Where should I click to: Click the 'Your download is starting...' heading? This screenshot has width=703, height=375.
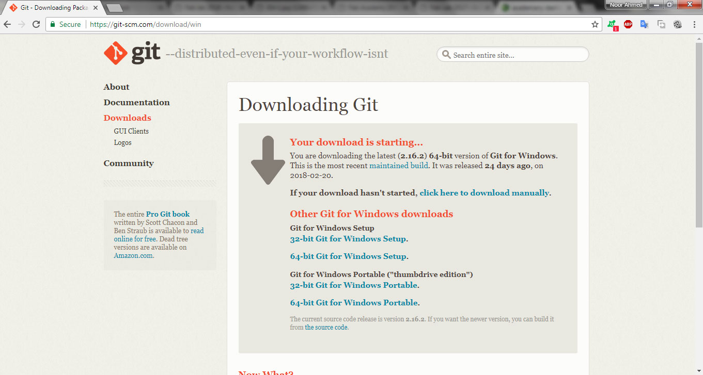point(356,142)
